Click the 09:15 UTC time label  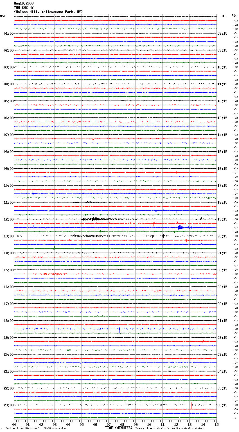(x=222, y=50)
